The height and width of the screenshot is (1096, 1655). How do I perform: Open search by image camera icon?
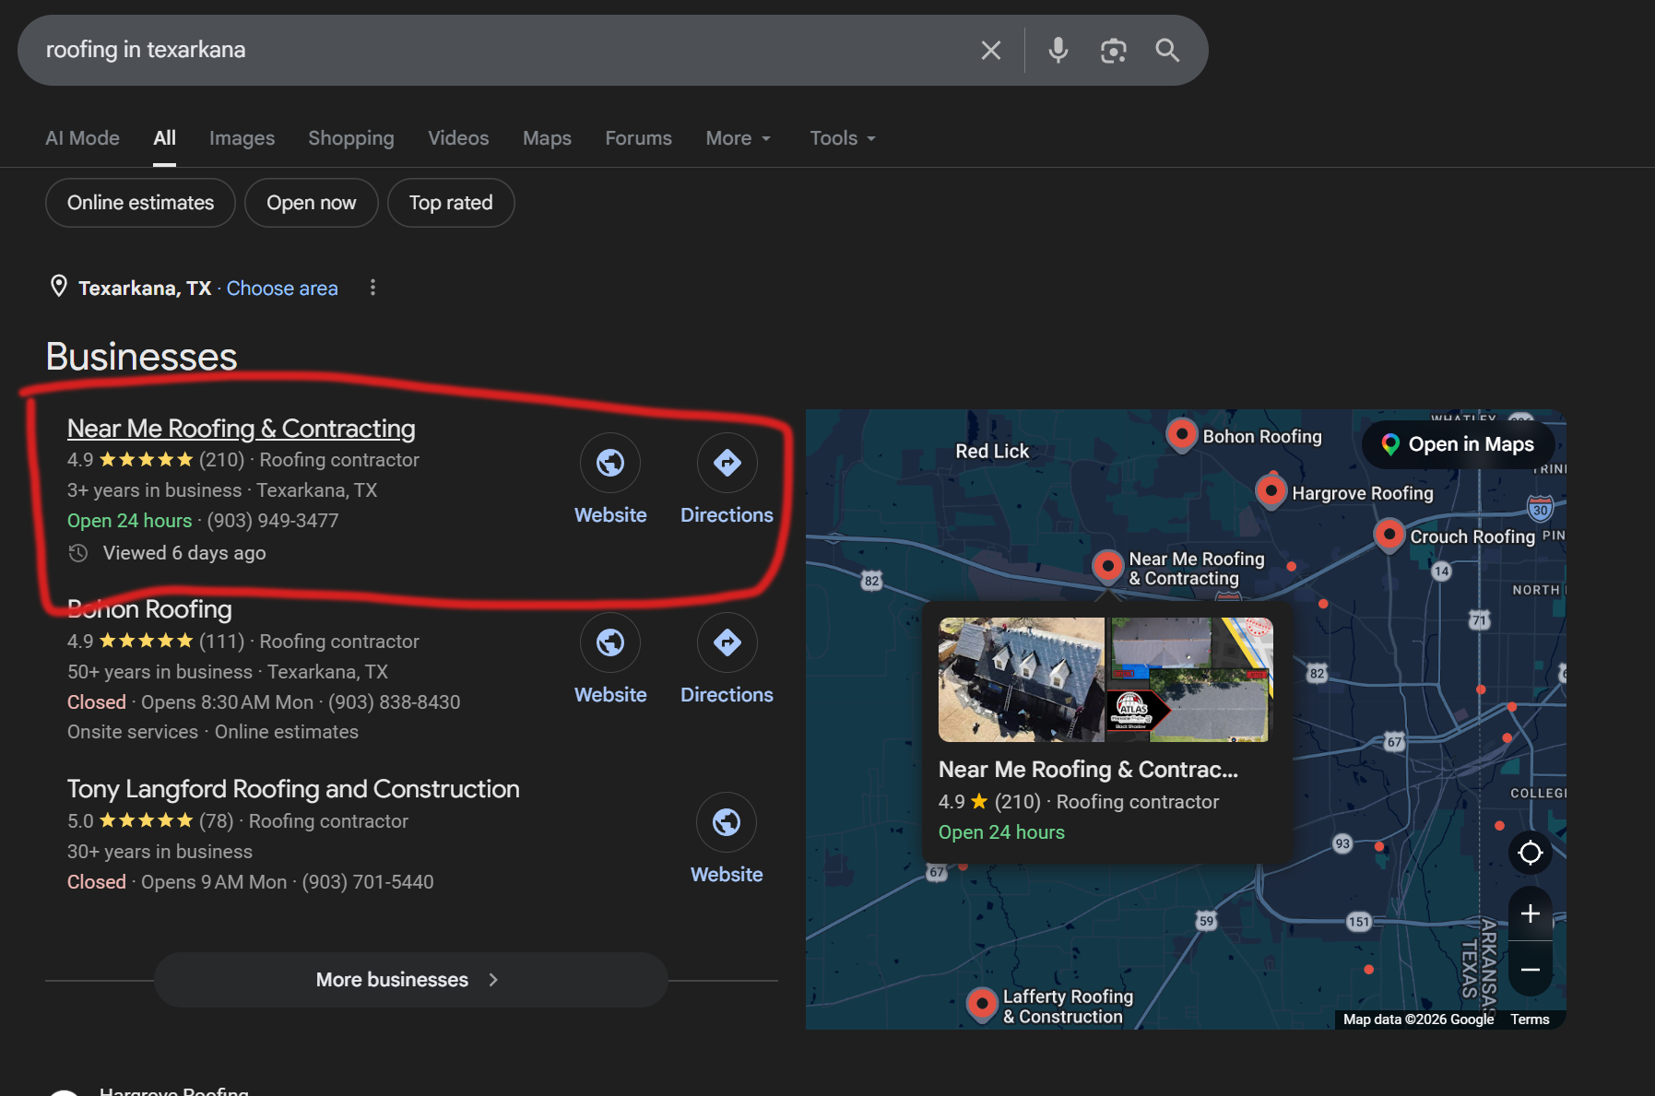(1114, 51)
